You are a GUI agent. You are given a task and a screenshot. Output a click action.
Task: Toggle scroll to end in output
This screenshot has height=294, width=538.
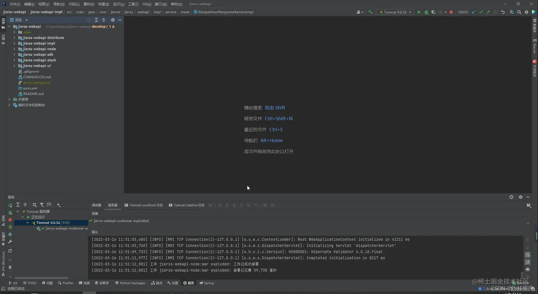click(x=528, y=262)
